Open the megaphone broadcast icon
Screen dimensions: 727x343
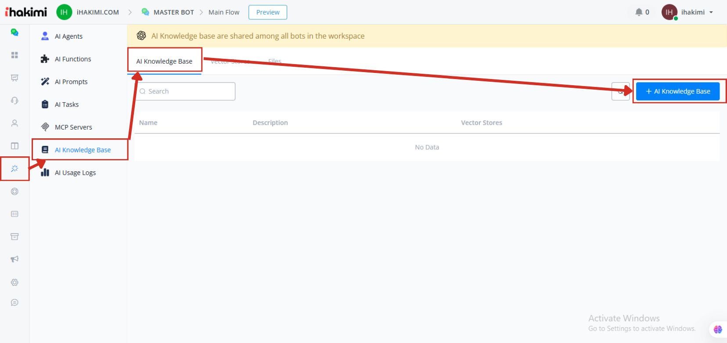(x=14, y=259)
